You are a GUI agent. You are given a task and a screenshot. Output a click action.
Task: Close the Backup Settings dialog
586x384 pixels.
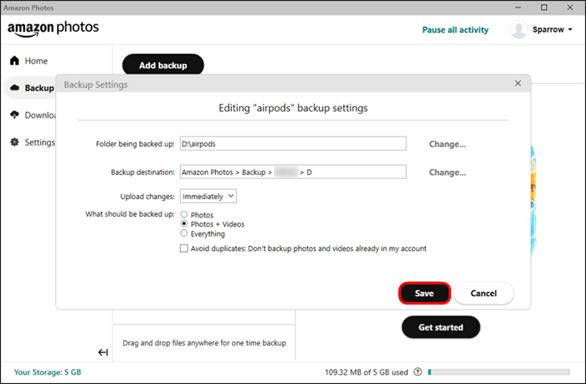tap(517, 84)
